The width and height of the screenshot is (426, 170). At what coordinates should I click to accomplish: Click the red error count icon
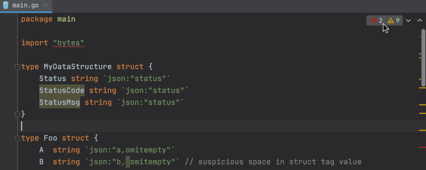pos(374,20)
